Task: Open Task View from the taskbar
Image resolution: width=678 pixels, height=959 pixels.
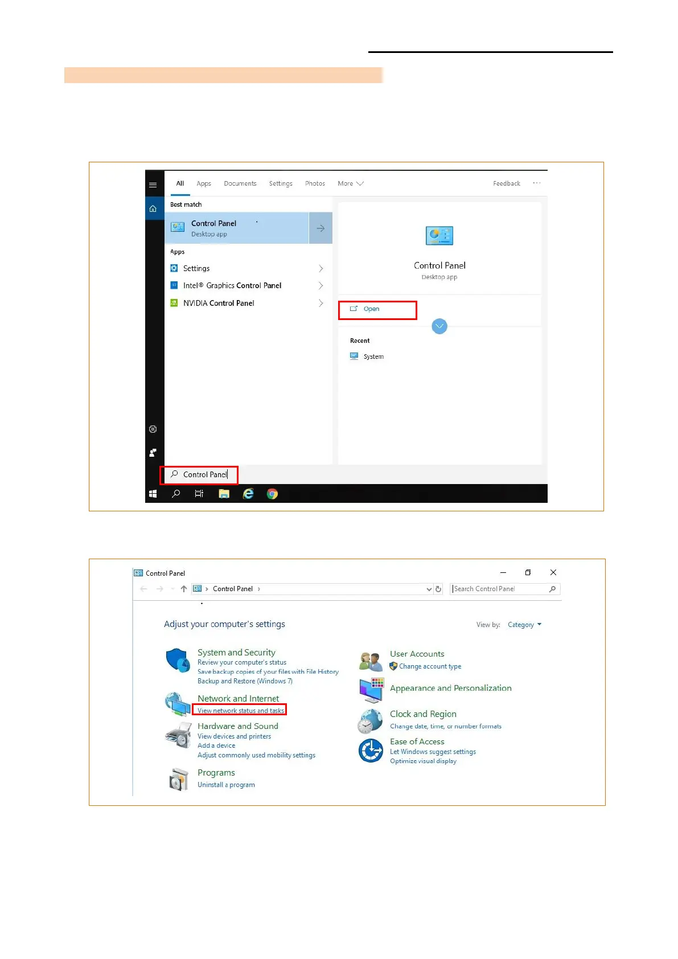Action: 199,494
